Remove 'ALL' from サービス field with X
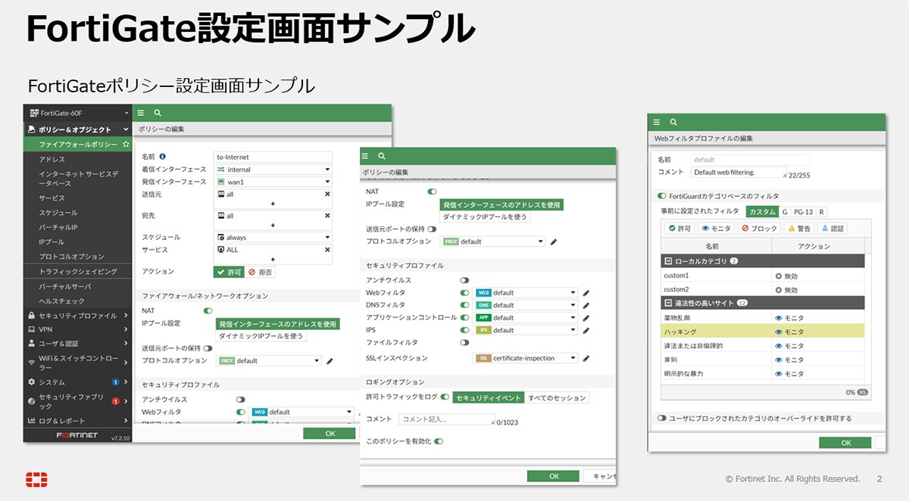909x501 pixels. point(328,250)
